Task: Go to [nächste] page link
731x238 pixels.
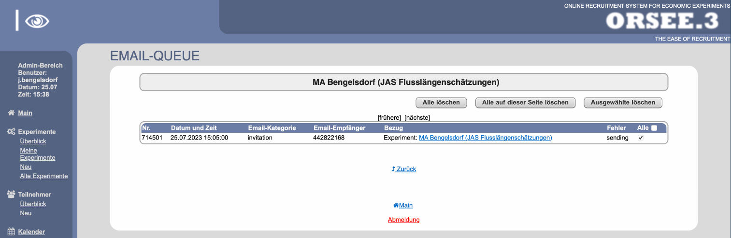Action: [417, 117]
